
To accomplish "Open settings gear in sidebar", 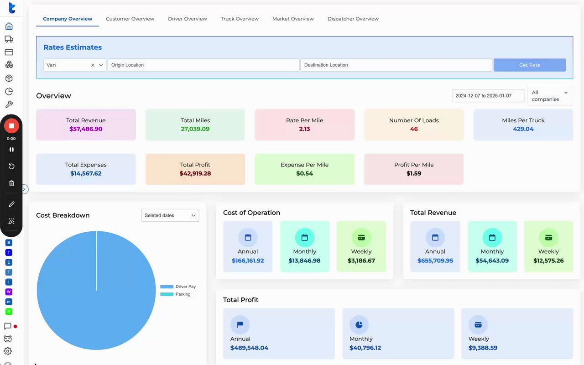I will pyautogui.click(x=8, y=351).
